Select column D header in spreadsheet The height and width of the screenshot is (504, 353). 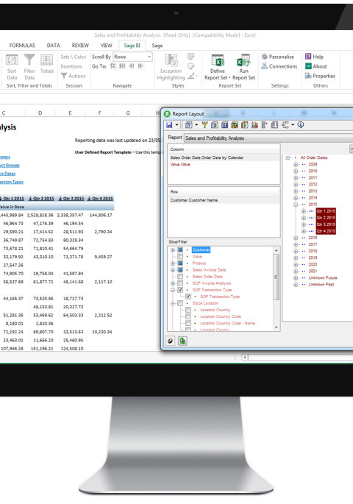coord(40,113)
